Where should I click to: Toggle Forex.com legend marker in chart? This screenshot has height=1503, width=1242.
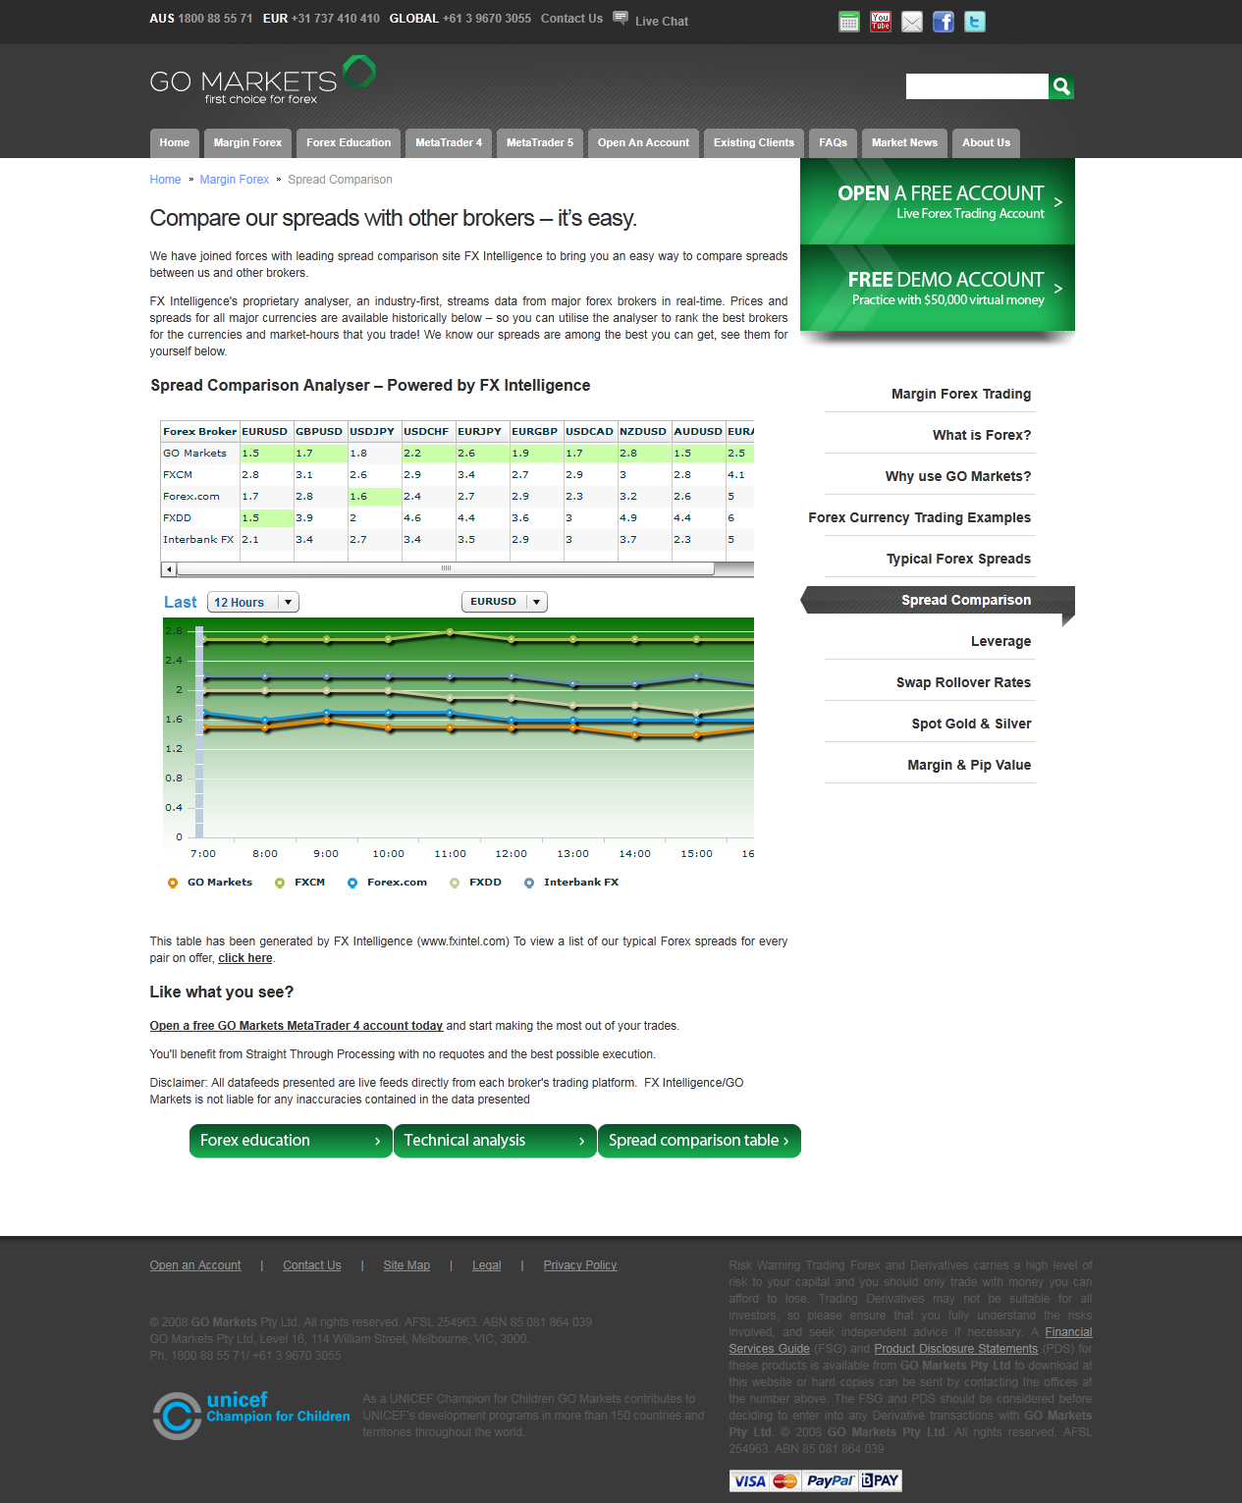(352, 883)
